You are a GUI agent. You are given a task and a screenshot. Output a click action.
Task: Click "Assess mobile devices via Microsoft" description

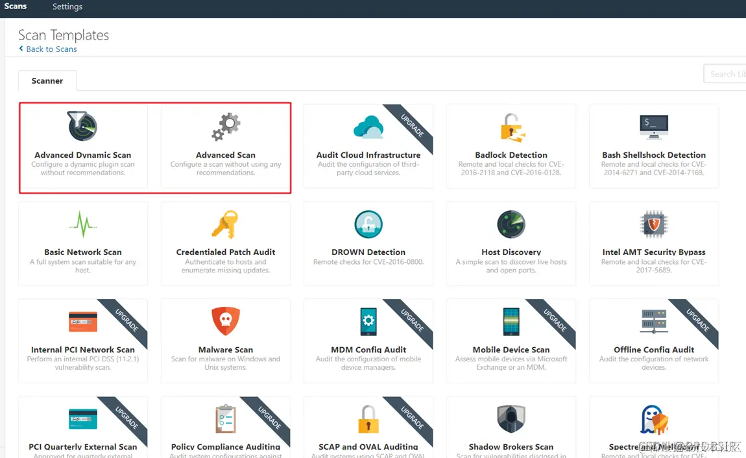tap(511, 363)
